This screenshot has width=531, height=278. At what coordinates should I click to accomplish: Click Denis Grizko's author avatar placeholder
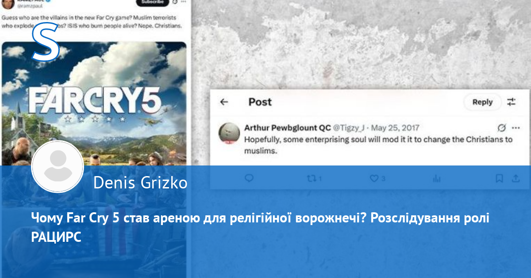tap(58, 167)
